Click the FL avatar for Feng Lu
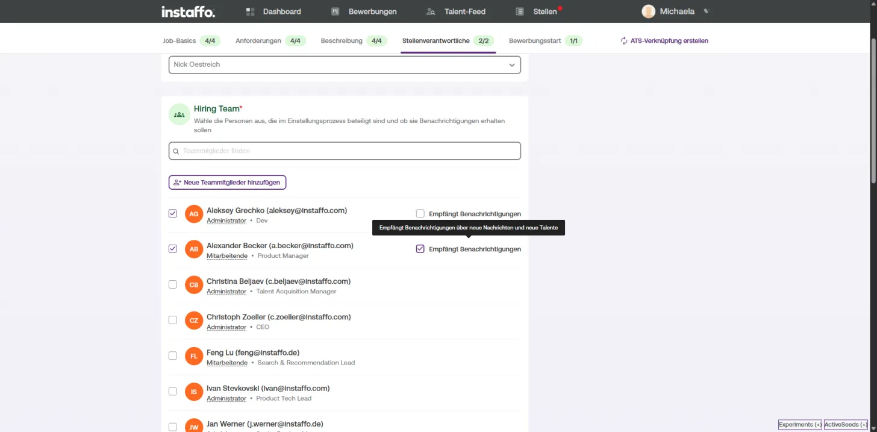Viewport: 877px width, 432px height. point(194,356)
